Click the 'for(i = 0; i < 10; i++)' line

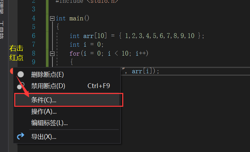pyautogui.click(x=109, y=54)
